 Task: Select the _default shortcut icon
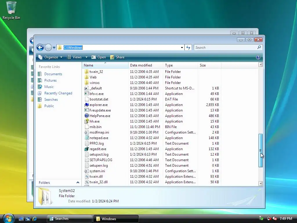pos(86,88)
